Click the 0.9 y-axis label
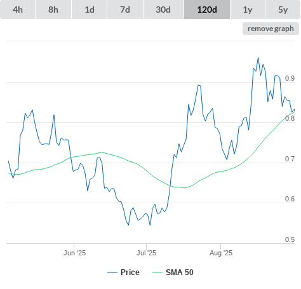301x289 pixels. click(290, 78)
